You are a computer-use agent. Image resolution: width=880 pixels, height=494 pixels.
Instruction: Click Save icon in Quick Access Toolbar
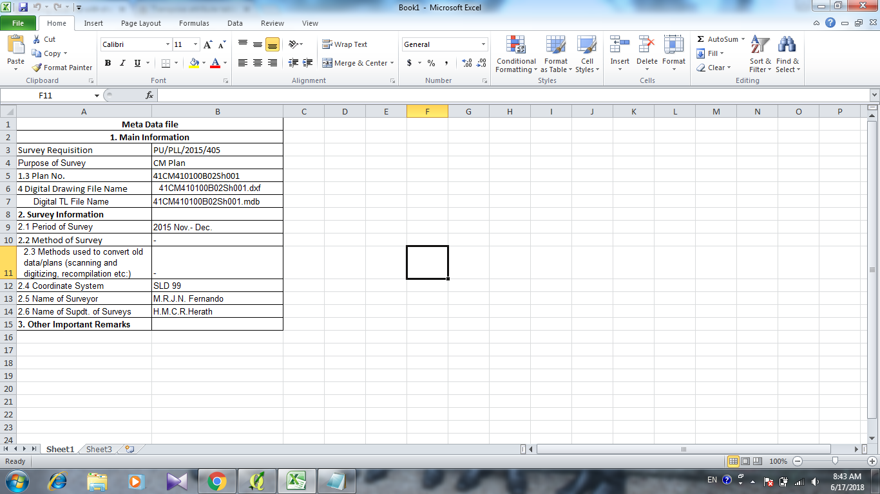point(23,7)
